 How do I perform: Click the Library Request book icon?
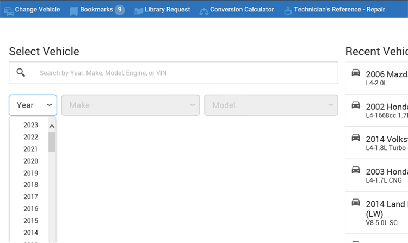(138, 11)
